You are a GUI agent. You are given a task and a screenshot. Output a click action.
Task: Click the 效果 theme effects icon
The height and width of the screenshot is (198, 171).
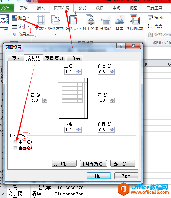pyautogui.click(x=15, y=34)
